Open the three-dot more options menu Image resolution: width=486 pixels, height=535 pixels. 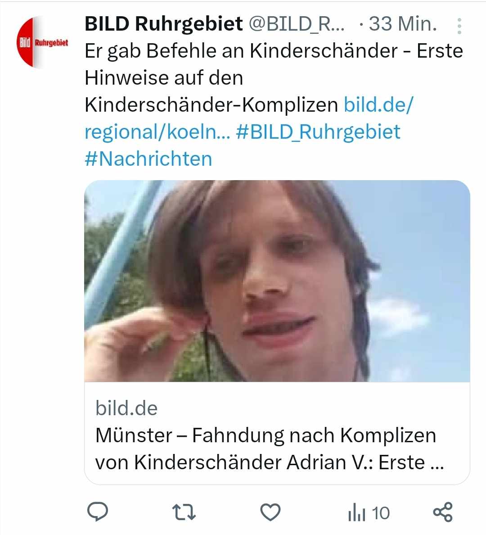pos(459,26)
